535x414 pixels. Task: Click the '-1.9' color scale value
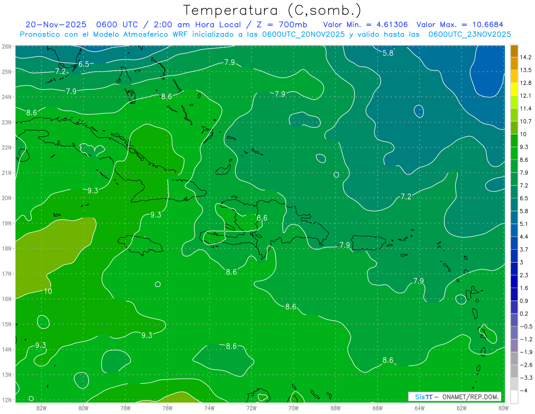526,352
